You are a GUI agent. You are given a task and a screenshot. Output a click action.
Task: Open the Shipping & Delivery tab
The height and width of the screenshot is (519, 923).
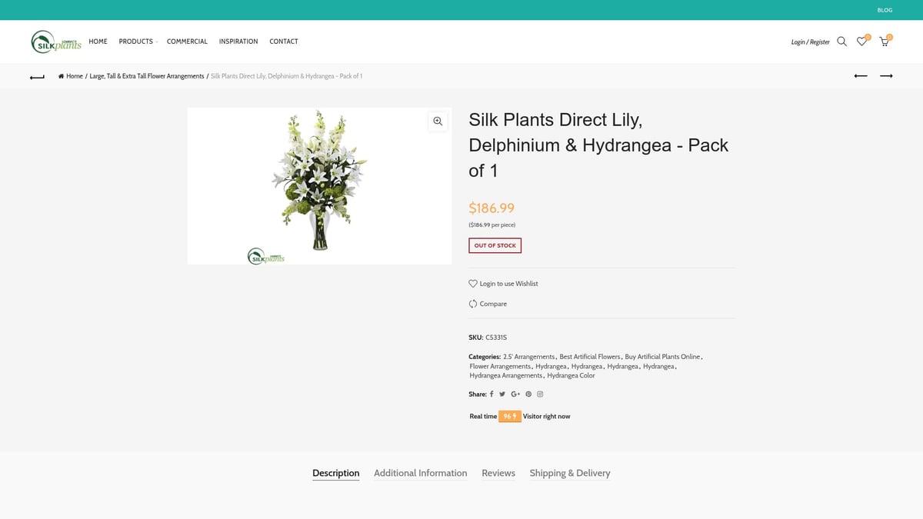[570, 473]
